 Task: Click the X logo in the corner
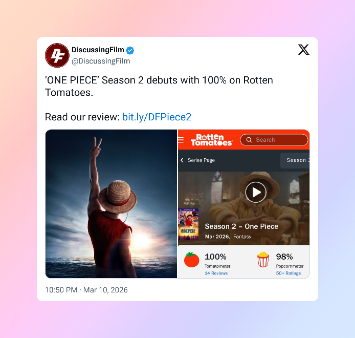(304, 50)
